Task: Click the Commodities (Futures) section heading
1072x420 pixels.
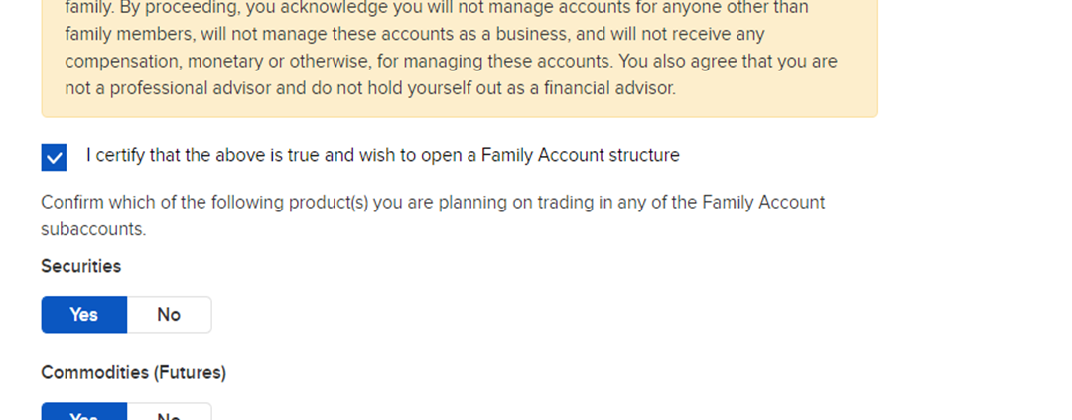Action: pyautogui.click(x=133, y=373)
